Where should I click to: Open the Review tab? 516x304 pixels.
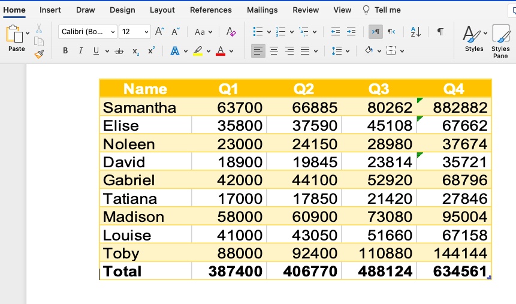tap(306, 10)
